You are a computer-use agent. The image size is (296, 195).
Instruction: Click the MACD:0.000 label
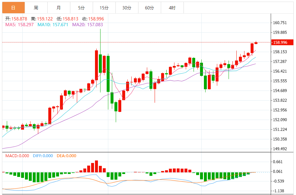(17, 156)
